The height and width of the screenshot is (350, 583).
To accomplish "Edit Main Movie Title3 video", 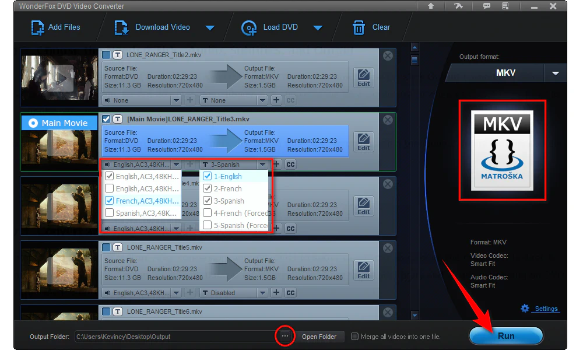I will pyautogui.click(x=363, y=142).
